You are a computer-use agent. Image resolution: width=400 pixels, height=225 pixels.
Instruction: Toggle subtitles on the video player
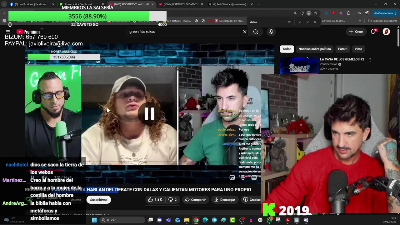(232, 177)
